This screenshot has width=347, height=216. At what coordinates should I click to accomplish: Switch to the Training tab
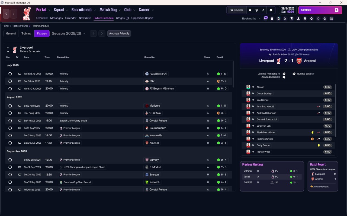click(x=26, y=33)
